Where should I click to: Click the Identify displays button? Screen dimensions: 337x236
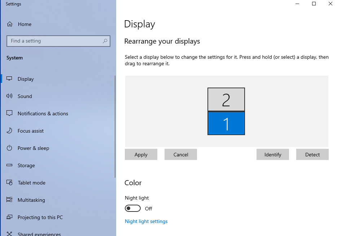[x=272, y=155]
